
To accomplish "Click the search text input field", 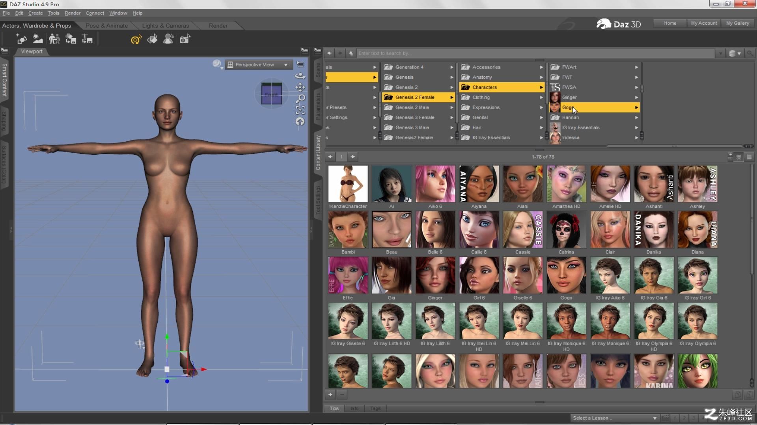I will [x=535, y=53].
